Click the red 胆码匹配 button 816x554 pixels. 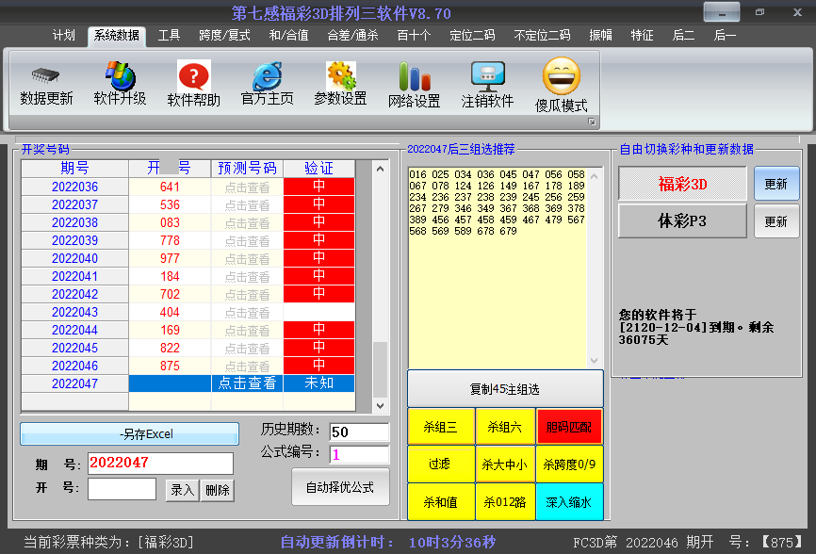(569, 427)
